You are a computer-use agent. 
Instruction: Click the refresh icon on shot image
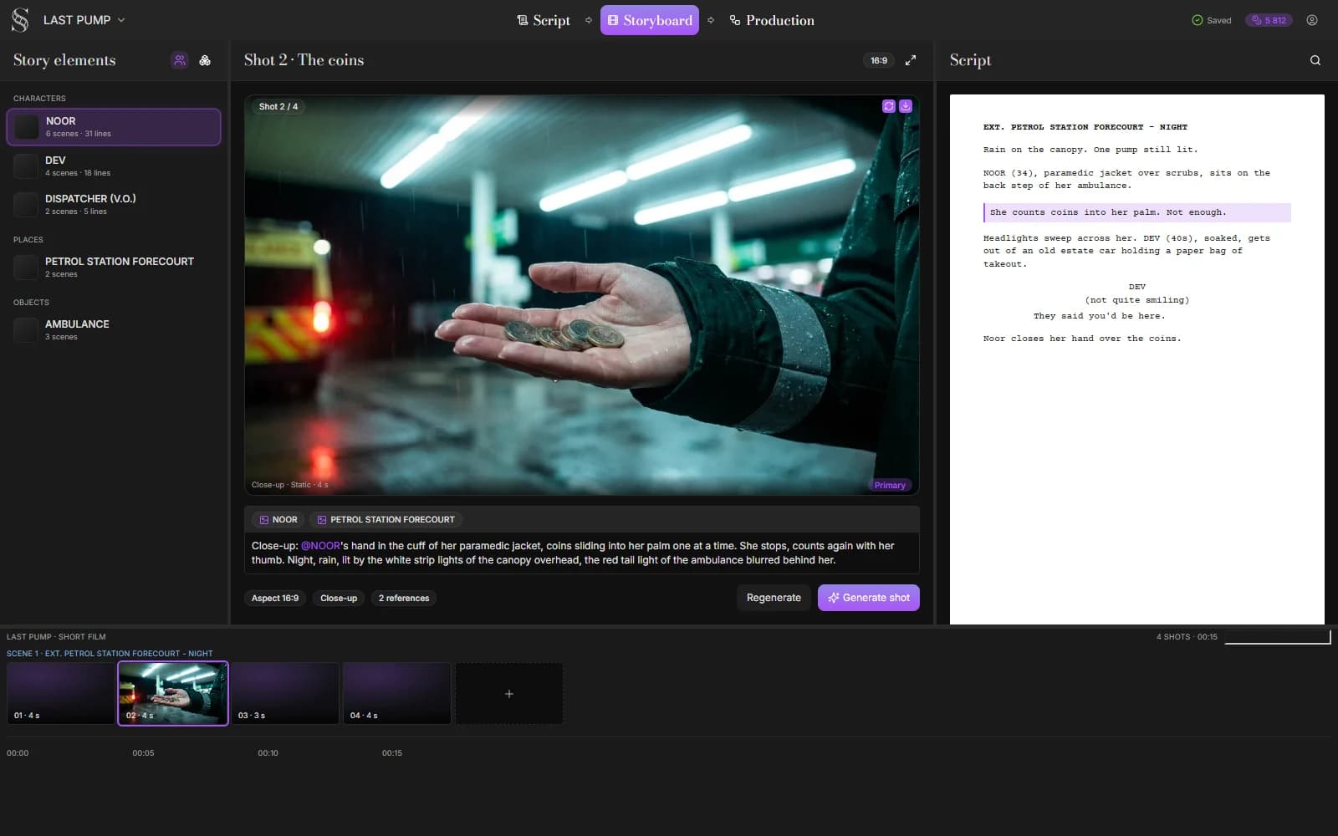click(889, 106)
